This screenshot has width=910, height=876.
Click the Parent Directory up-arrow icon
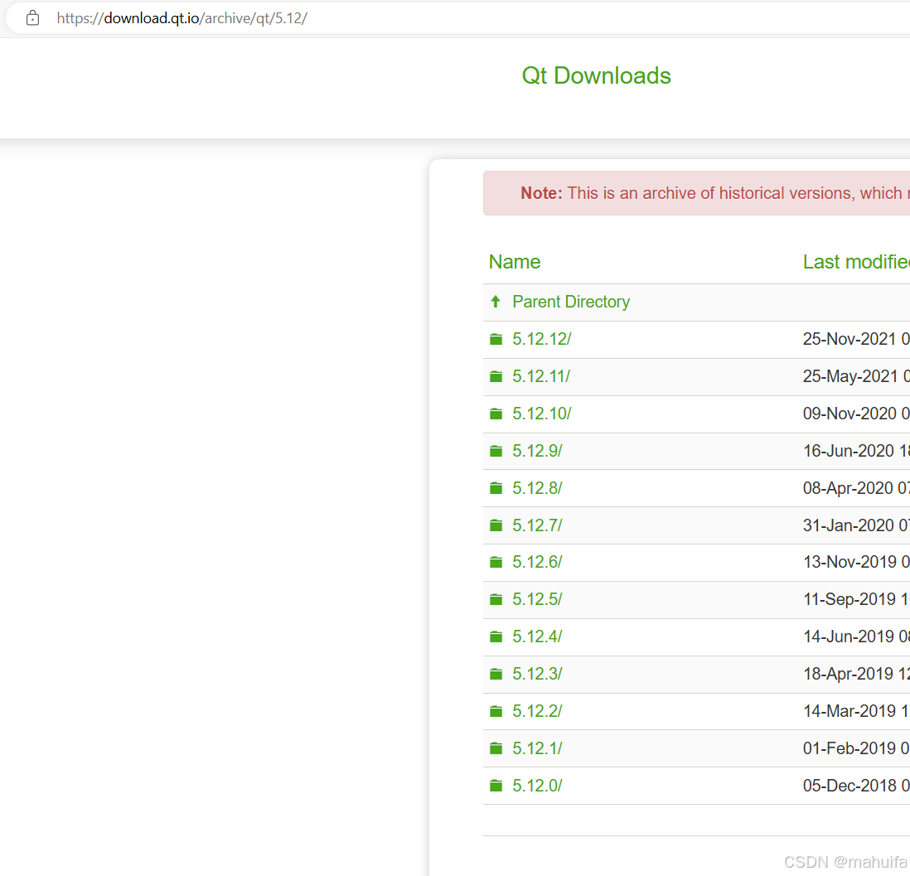coord(496,302)
